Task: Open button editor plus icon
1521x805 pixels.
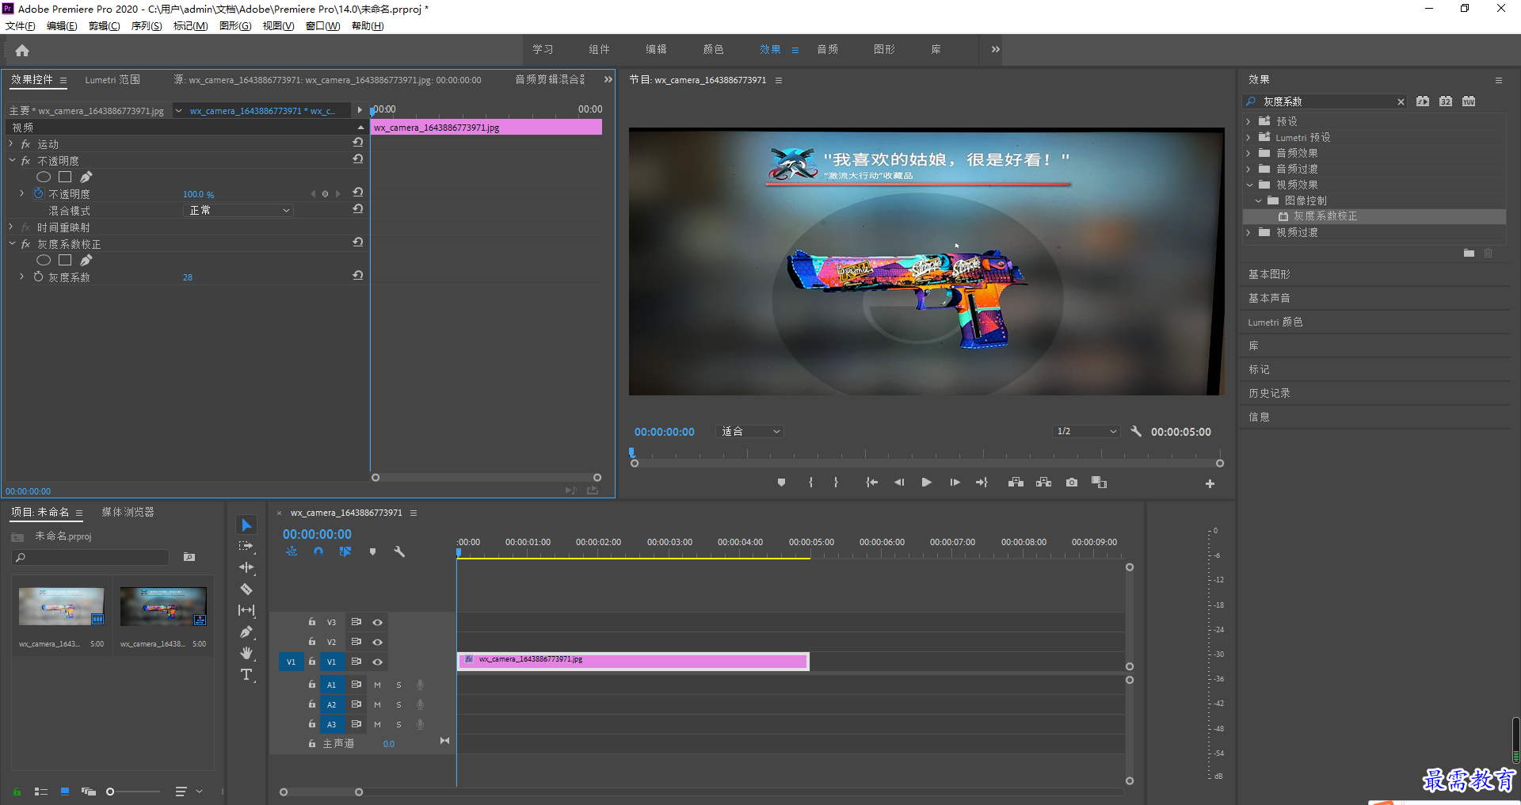Action: pos(1210,483)
